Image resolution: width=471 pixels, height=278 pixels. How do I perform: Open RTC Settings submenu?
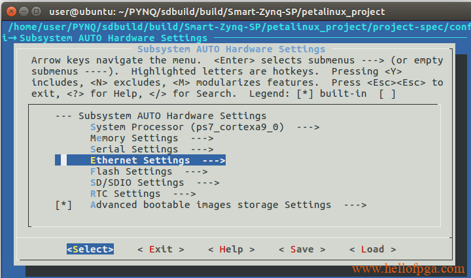[x=143, y=194]
